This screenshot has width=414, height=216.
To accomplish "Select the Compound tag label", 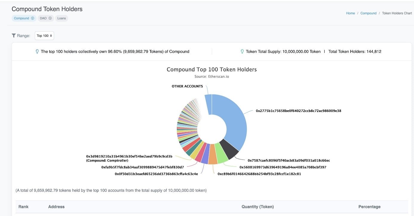I will (22, 18).
